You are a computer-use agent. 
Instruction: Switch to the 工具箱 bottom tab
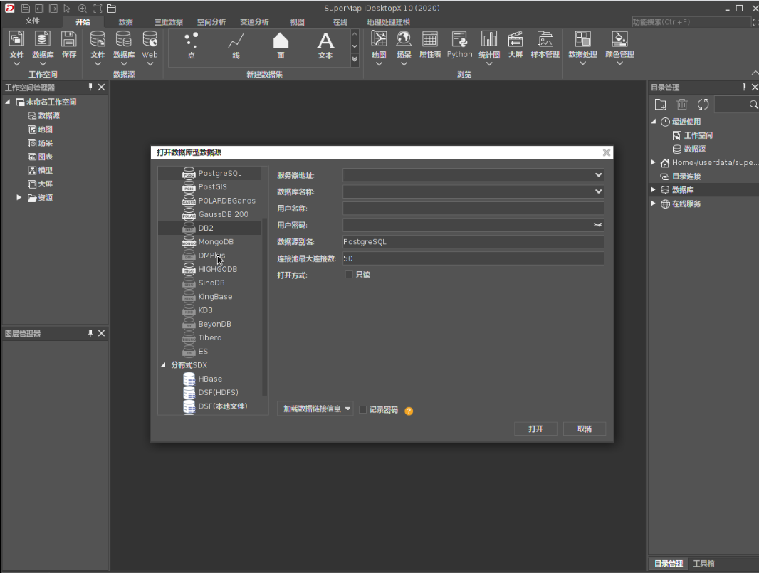703,563
